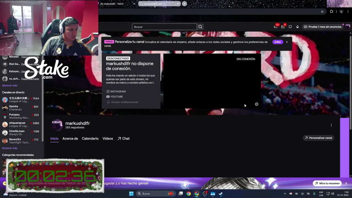
Task: Switch to the streamscharts.com tab
Action: tap(159, 4)
